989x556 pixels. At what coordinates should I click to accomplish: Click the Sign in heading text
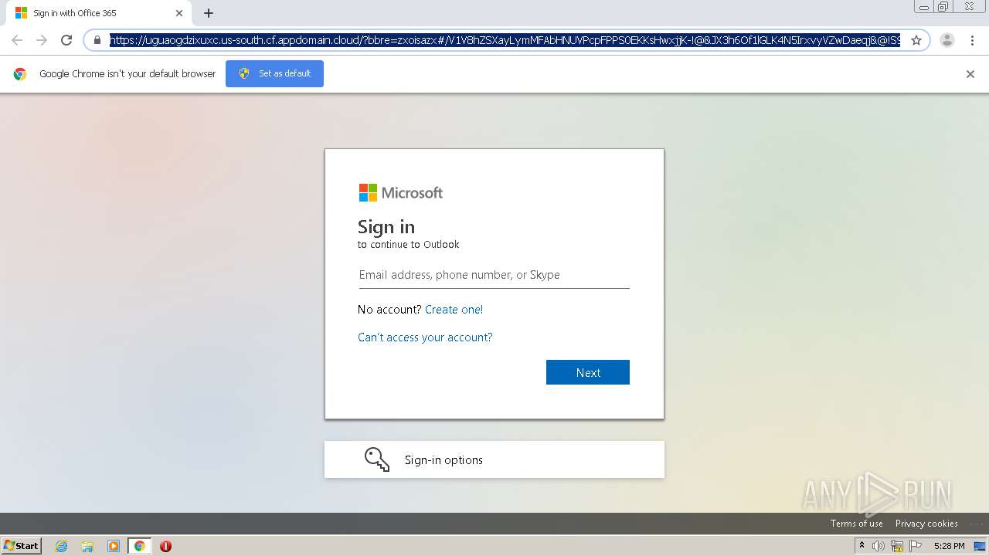(x=386, y=226)
